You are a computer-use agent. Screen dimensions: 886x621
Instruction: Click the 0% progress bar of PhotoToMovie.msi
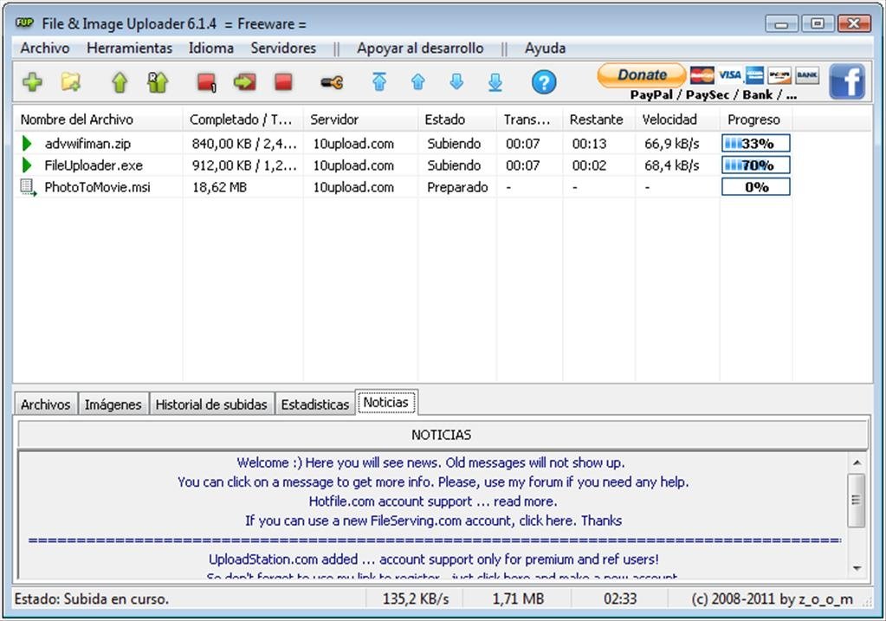(x=755, y=187)
